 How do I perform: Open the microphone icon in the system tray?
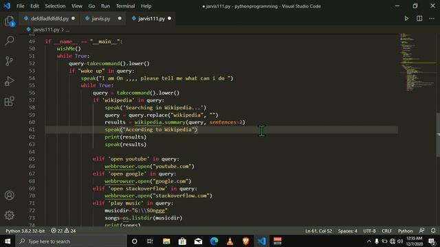tap(377, 241)
